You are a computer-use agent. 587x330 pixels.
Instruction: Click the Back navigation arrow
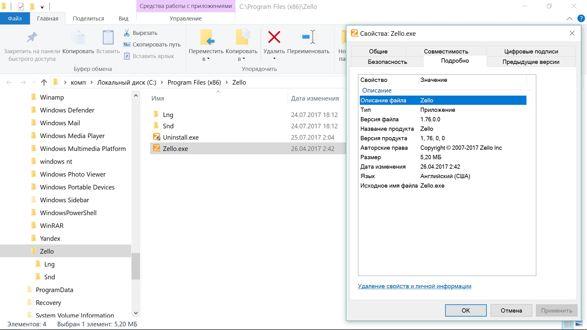(x=9, y=82)
